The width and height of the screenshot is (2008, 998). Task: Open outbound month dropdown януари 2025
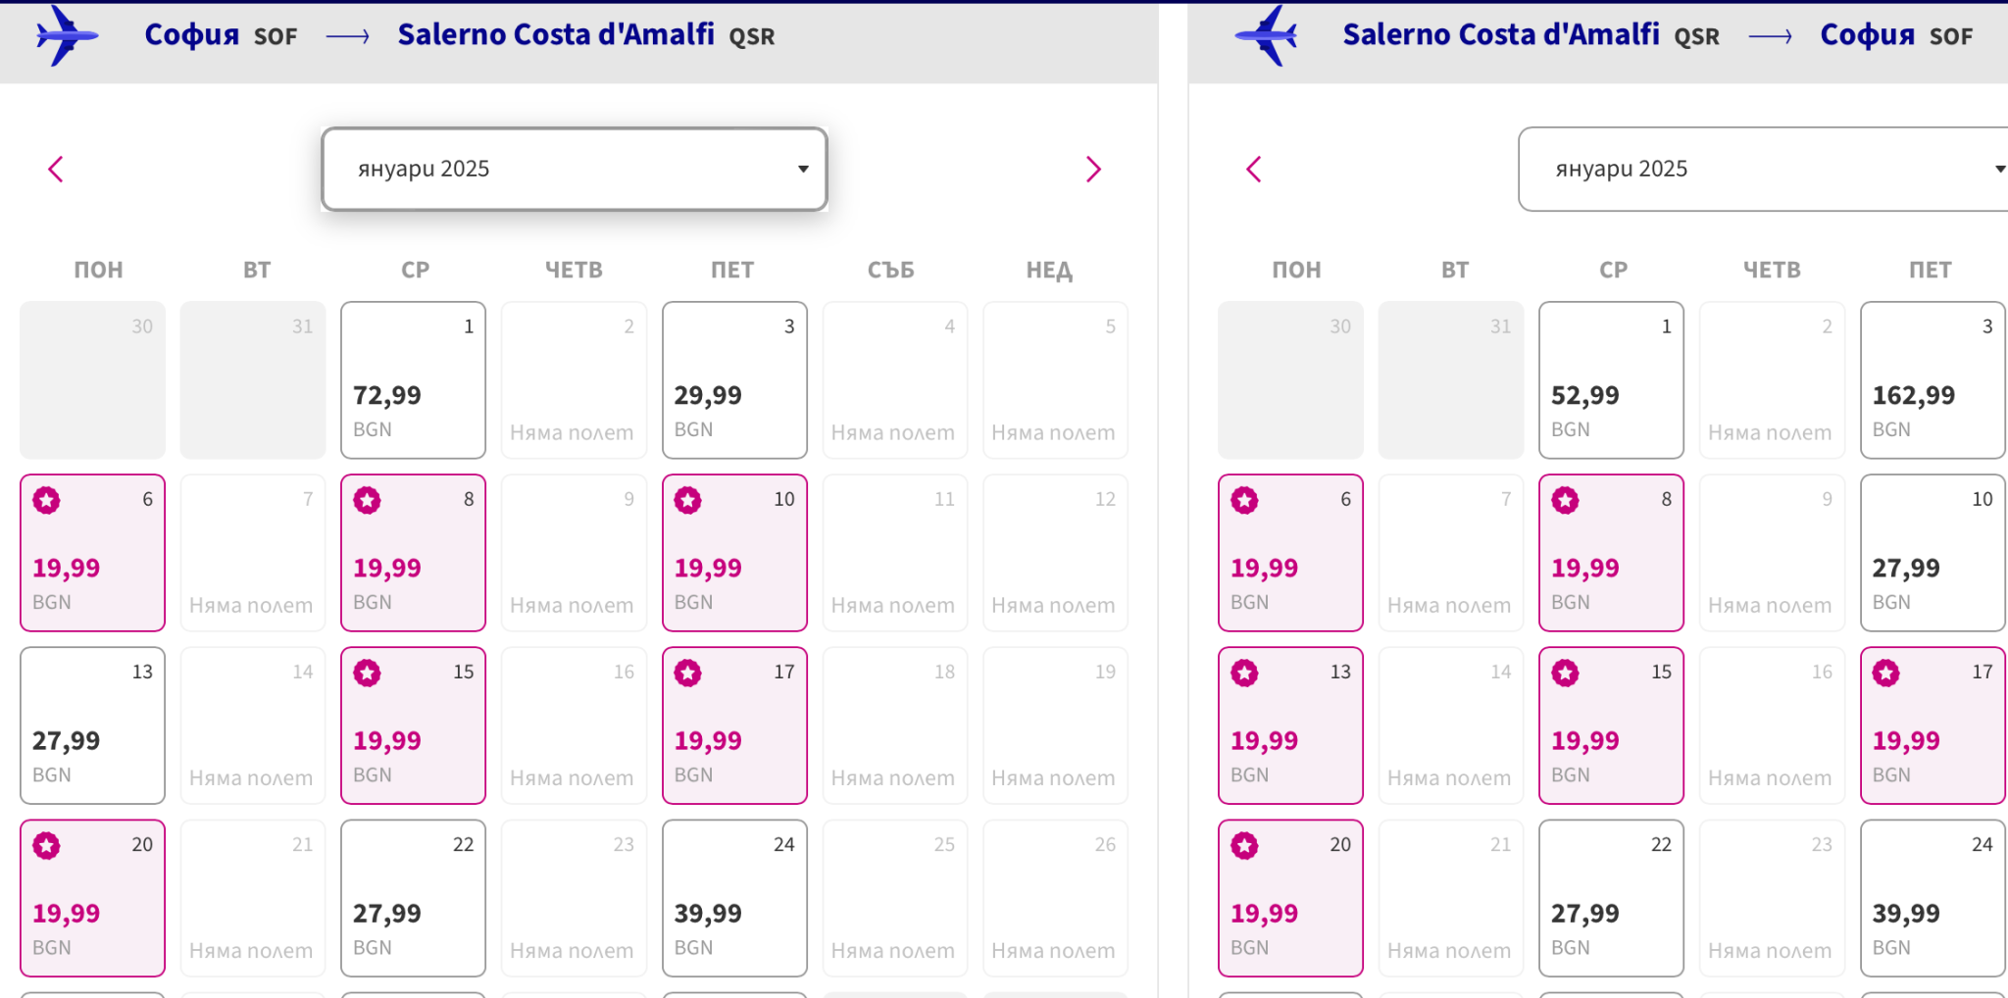pos(574,170)
